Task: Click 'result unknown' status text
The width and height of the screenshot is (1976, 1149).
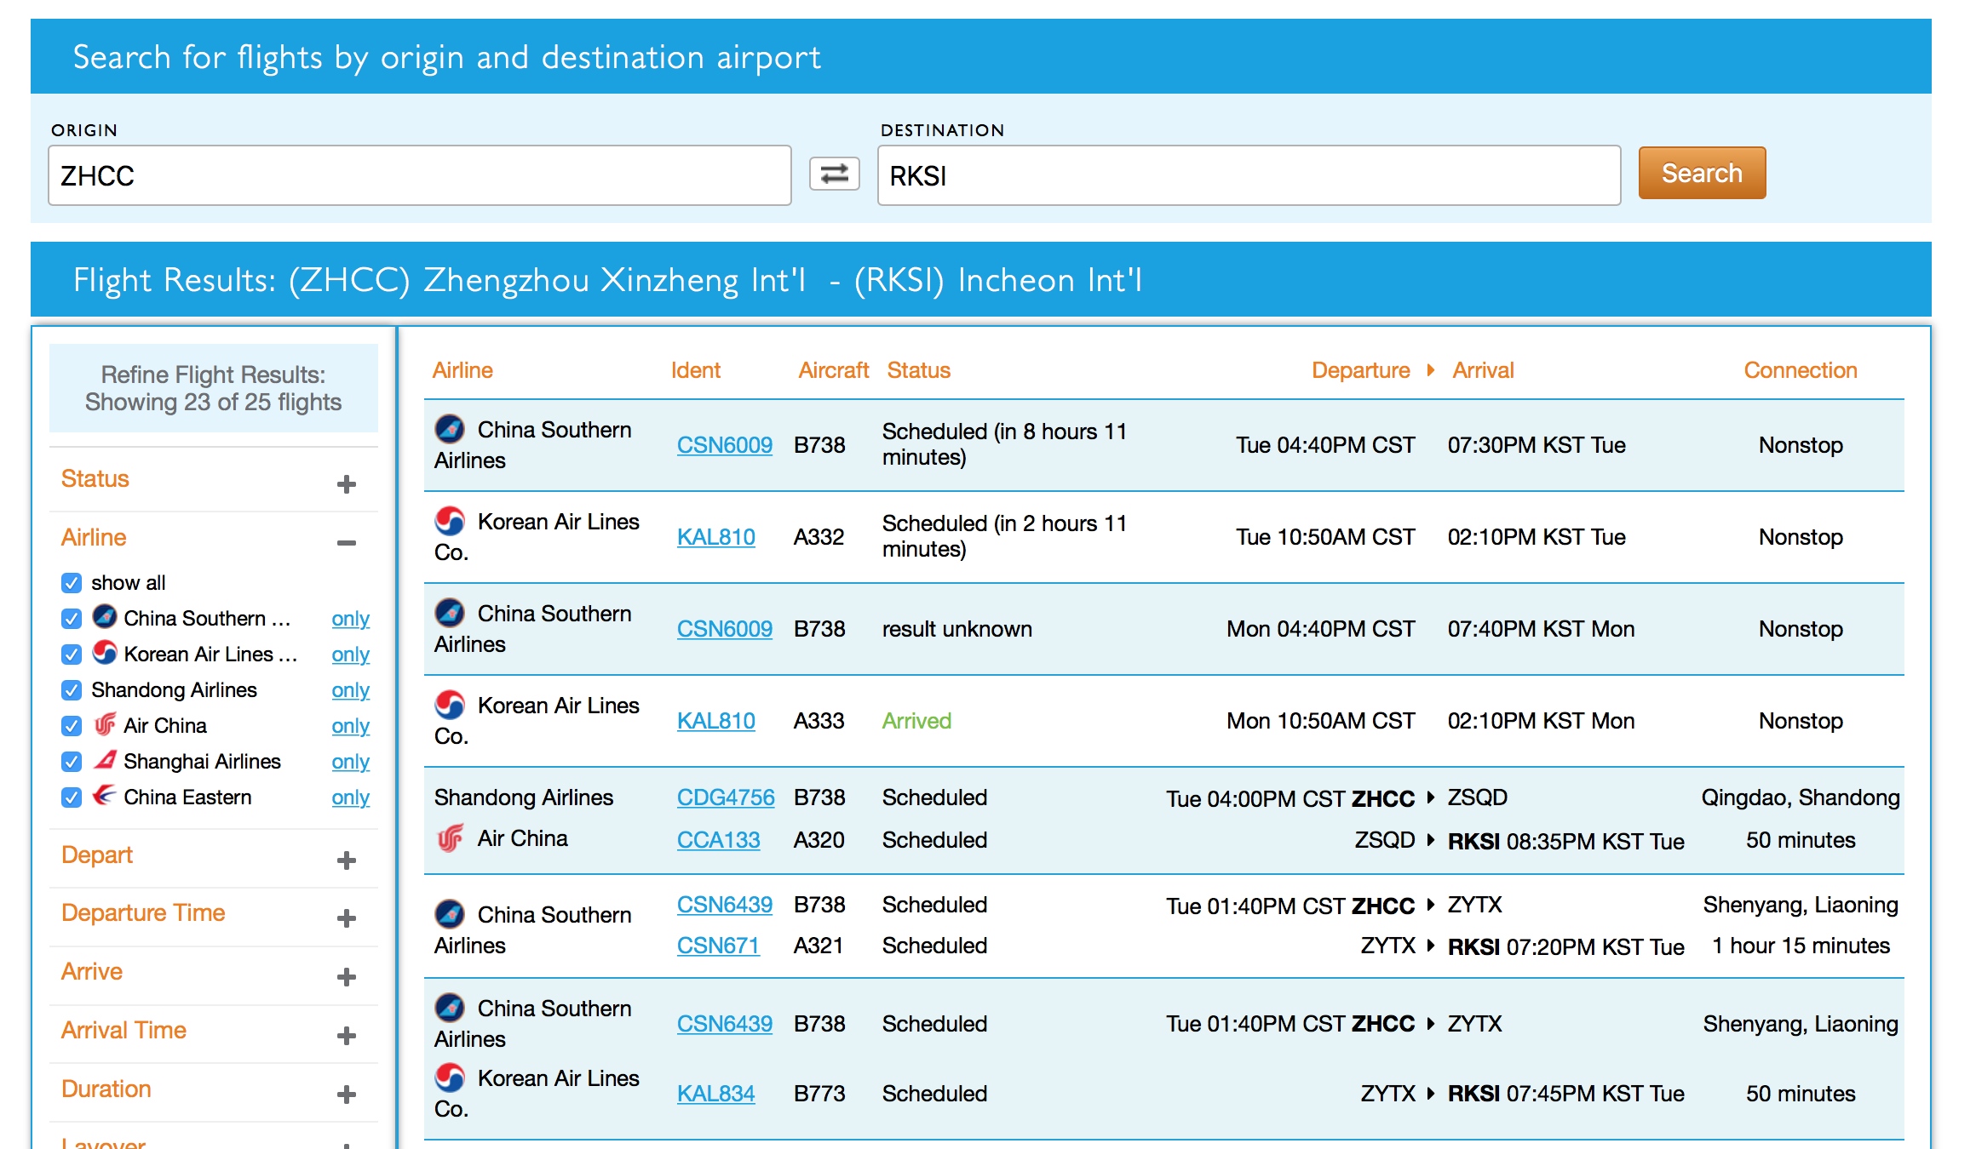Action: tap(956, 629)
